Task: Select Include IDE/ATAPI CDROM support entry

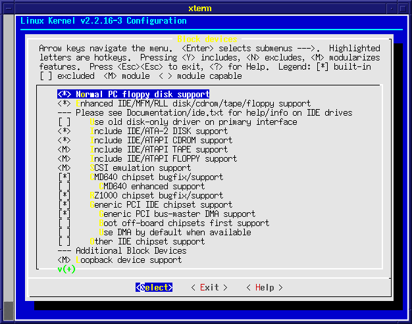Action: coord(161,141)
